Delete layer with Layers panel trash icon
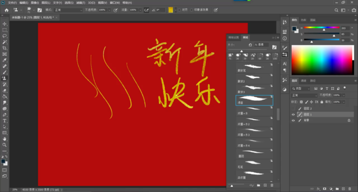 [x=349, y=189]
